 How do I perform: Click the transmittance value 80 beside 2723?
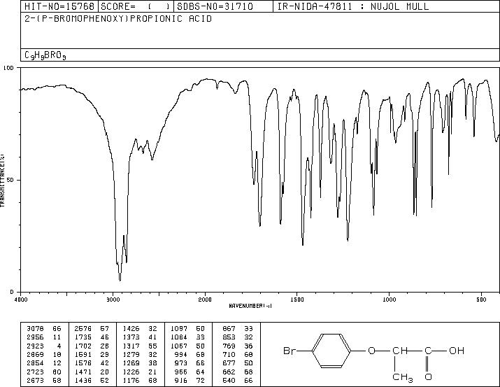coord(57,372)
